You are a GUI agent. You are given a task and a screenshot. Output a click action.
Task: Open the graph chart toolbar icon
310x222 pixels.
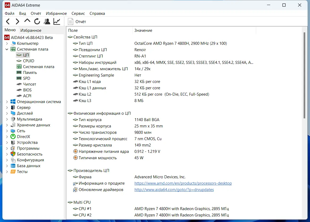57,21
